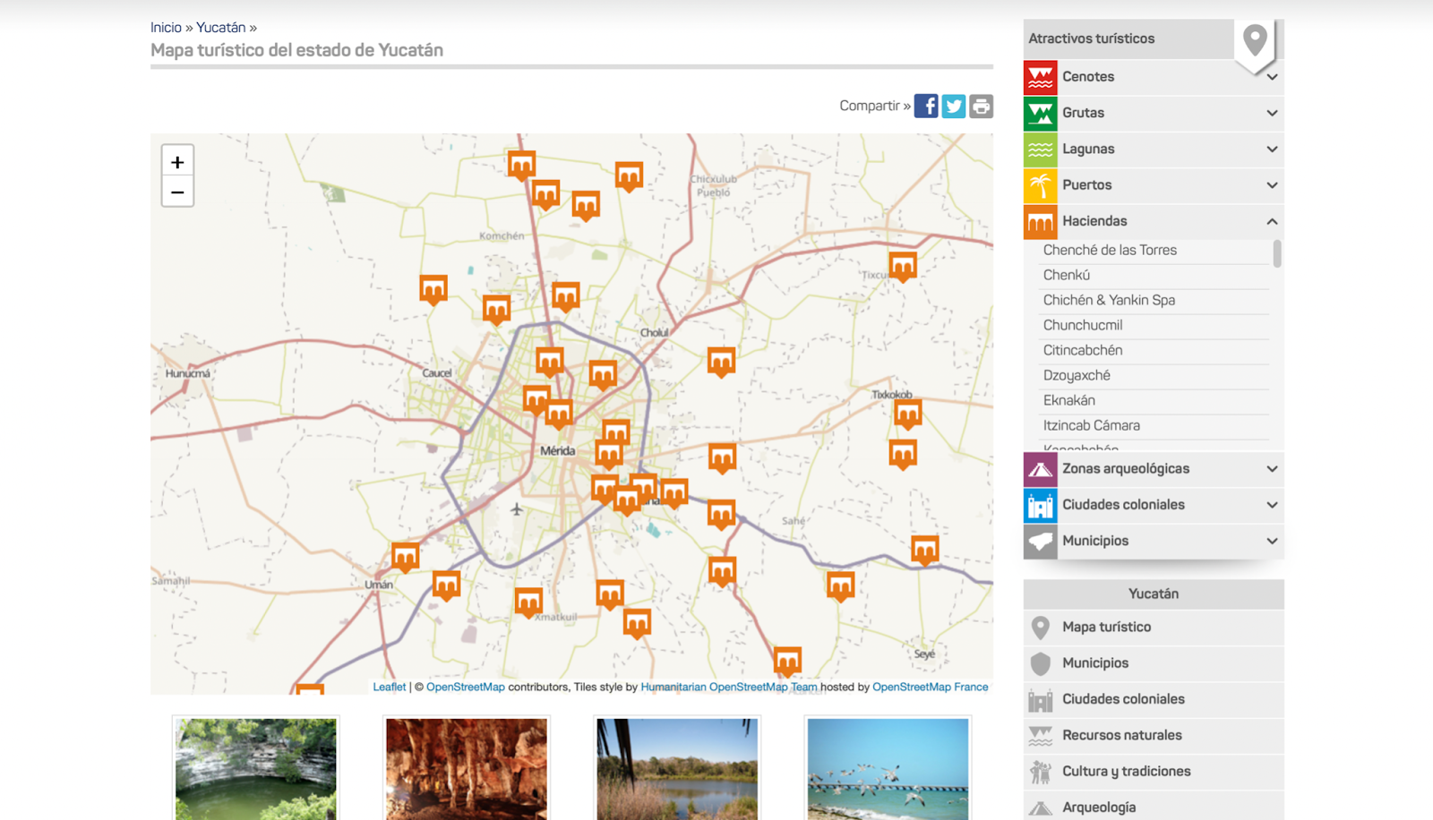Select Chichén & Yankin Spa hacienda
1433x820 pixels.
click(x=1109, y=300)
